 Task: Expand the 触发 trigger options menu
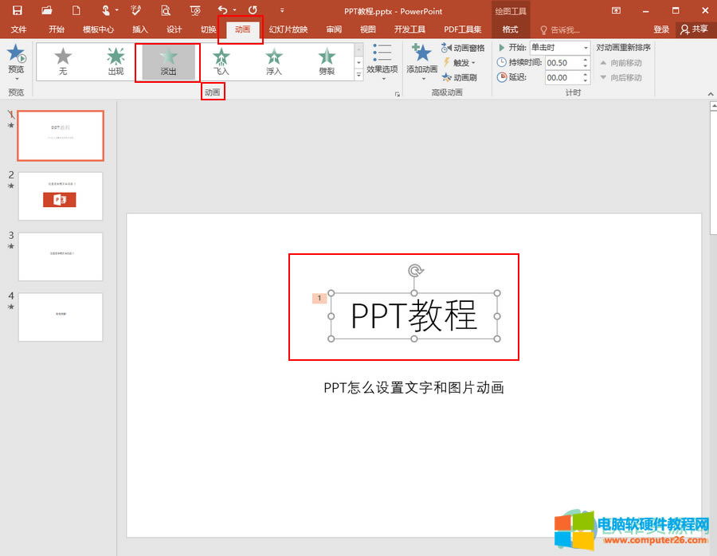pyautogui.click(x=460, y=62)
